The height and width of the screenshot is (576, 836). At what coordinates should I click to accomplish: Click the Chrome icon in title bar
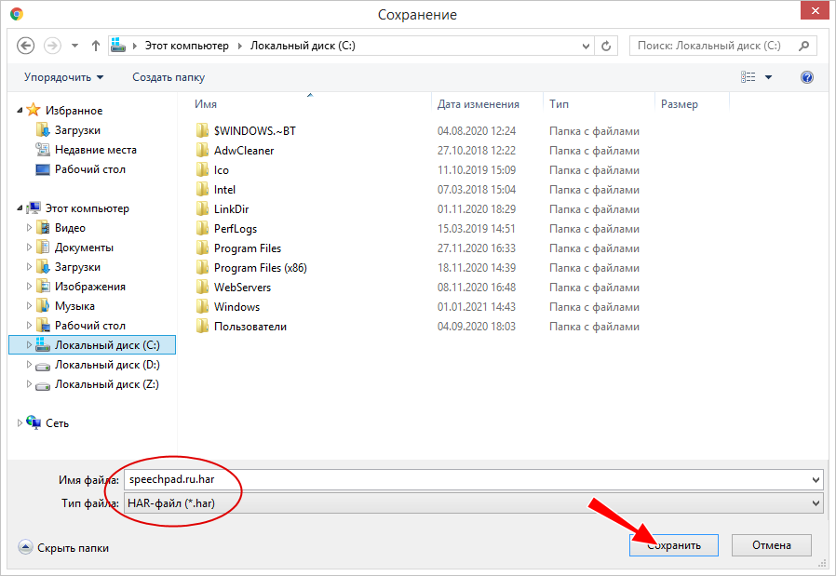(17, 14)
